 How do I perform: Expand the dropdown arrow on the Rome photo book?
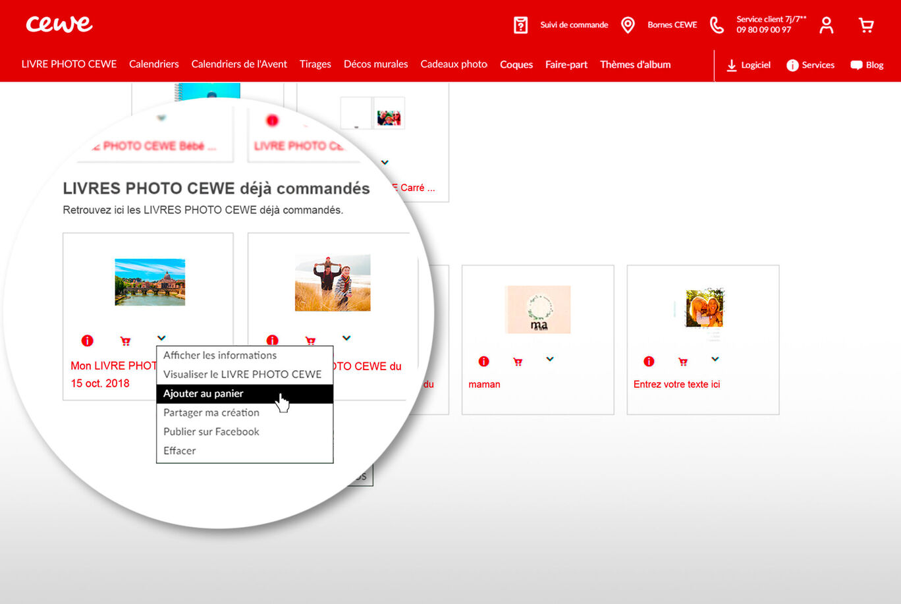[161, 337]
